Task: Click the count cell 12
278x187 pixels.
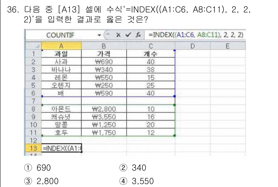Action: point(151,132)
